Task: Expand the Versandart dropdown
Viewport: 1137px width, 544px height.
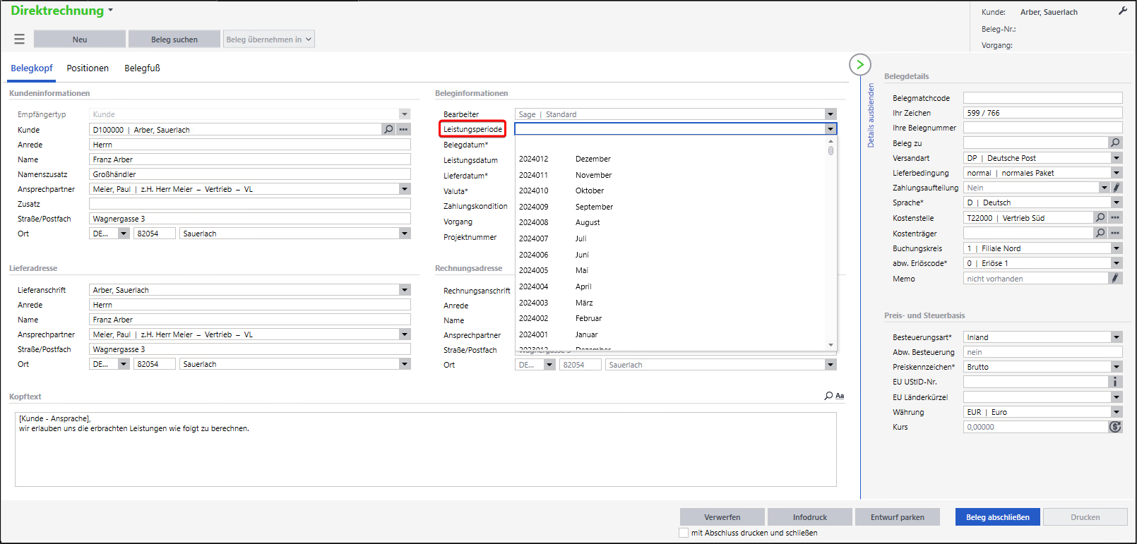Action: coord(1117,158)
